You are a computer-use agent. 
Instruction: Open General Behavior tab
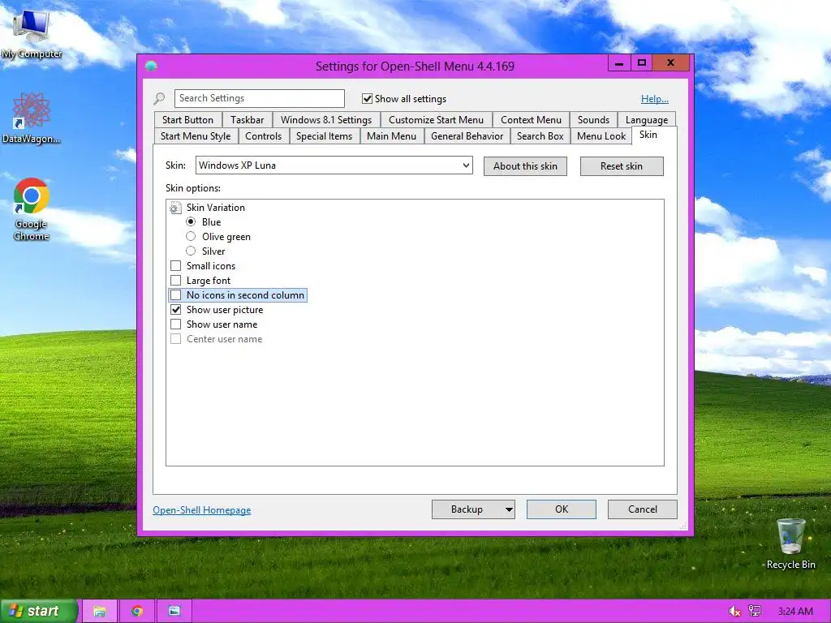click(x=467, y=136)
